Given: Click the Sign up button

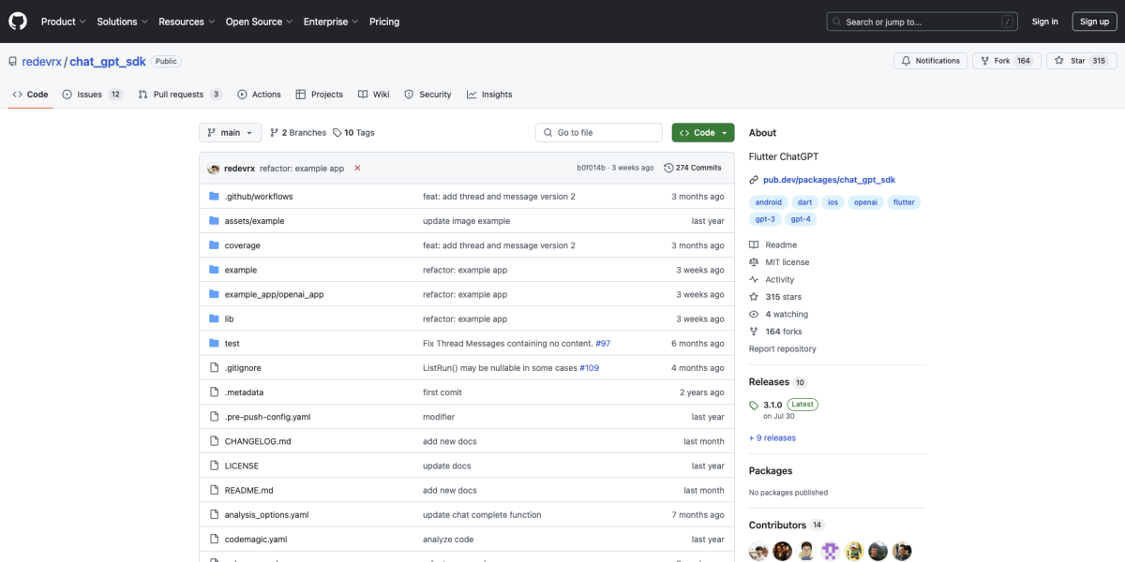Looking at the screenshot, I should click(1094, 21).
